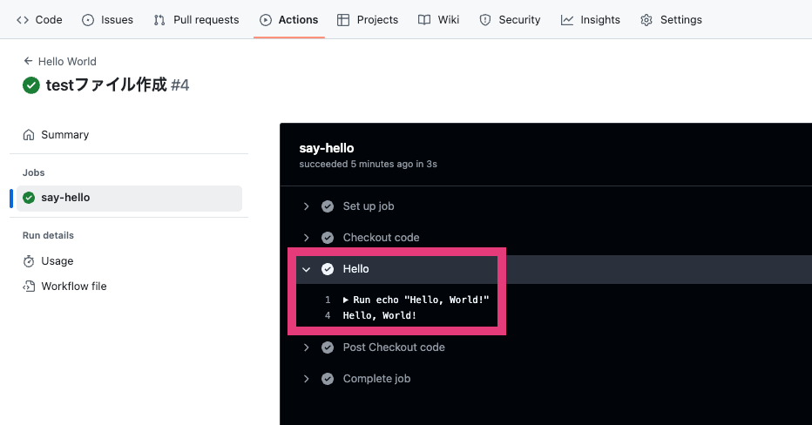Click green success icon beside run title
The height and width of the screenshot is (425, 812).
tap(31, 85)
